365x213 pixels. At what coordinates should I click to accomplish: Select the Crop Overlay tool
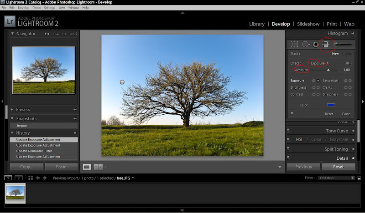click(x=294, y=44)
